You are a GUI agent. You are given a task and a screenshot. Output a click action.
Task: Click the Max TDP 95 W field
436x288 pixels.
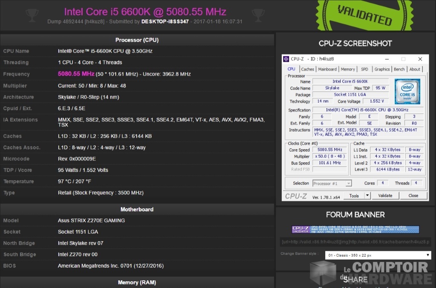point(380,88)
